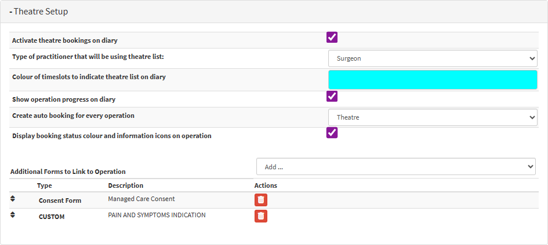Click the Managed Care Consent description

click(x=141, y=199)
